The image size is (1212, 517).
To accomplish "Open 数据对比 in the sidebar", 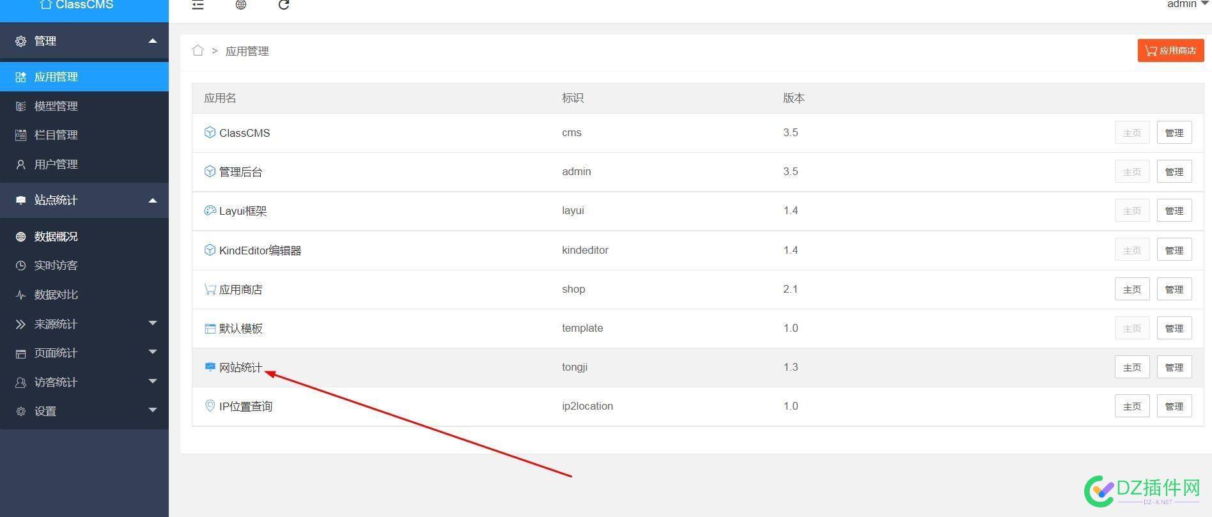I will click(x=84, y=295).
